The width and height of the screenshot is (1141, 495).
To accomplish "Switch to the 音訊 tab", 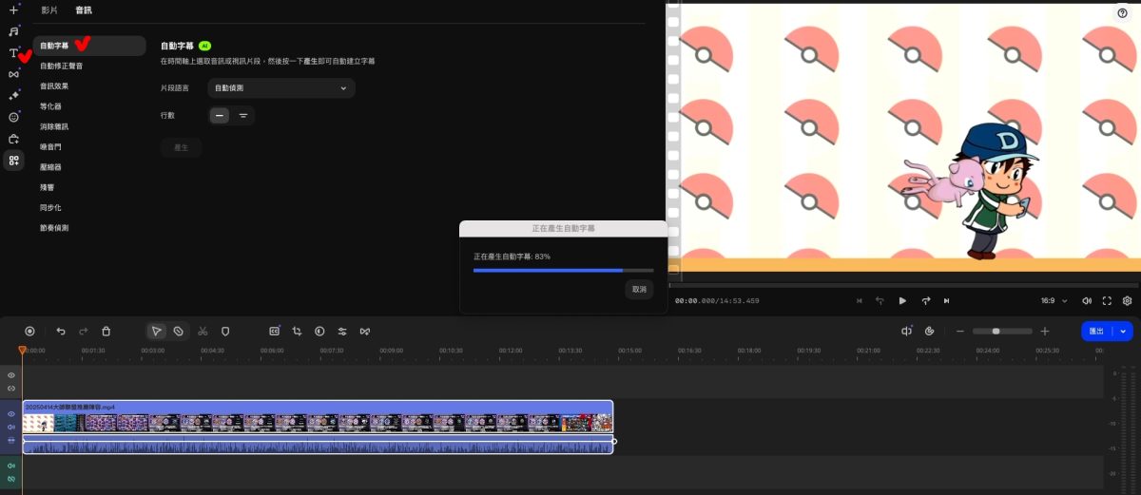I will pos(84,10).
